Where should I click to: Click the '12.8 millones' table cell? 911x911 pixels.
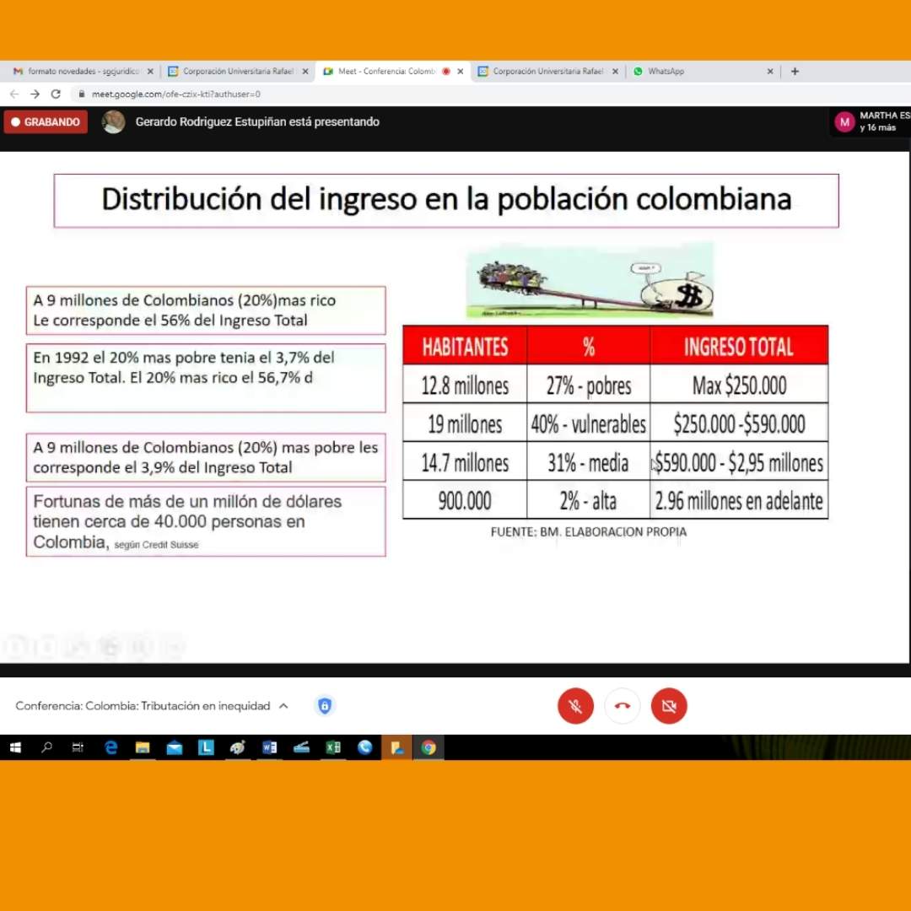(465, 385)
